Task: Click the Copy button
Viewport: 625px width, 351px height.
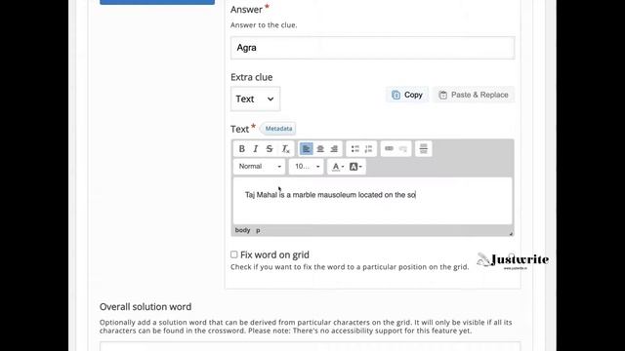Action: (407, 95)
